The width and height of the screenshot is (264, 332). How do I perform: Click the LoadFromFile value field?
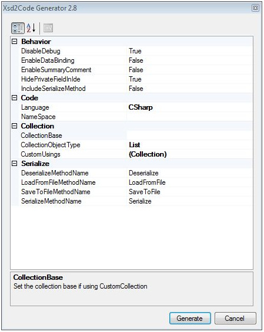point(189,182)
